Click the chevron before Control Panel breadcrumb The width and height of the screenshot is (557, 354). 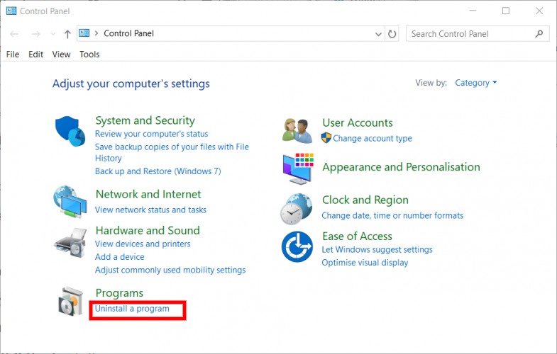96,33
